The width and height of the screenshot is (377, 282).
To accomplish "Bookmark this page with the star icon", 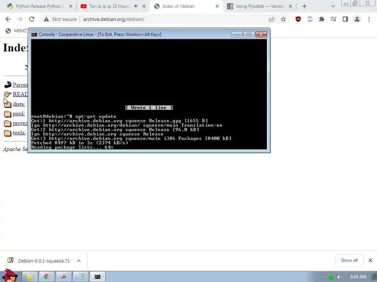I will [x=283, y=19].
